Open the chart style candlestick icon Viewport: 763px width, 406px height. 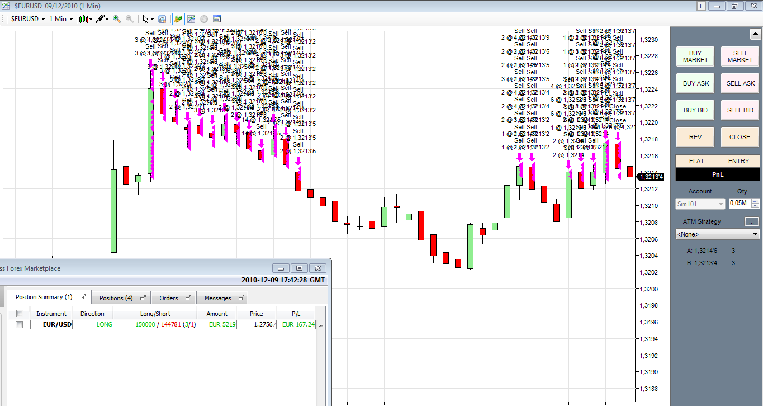(x=83, y=18)
